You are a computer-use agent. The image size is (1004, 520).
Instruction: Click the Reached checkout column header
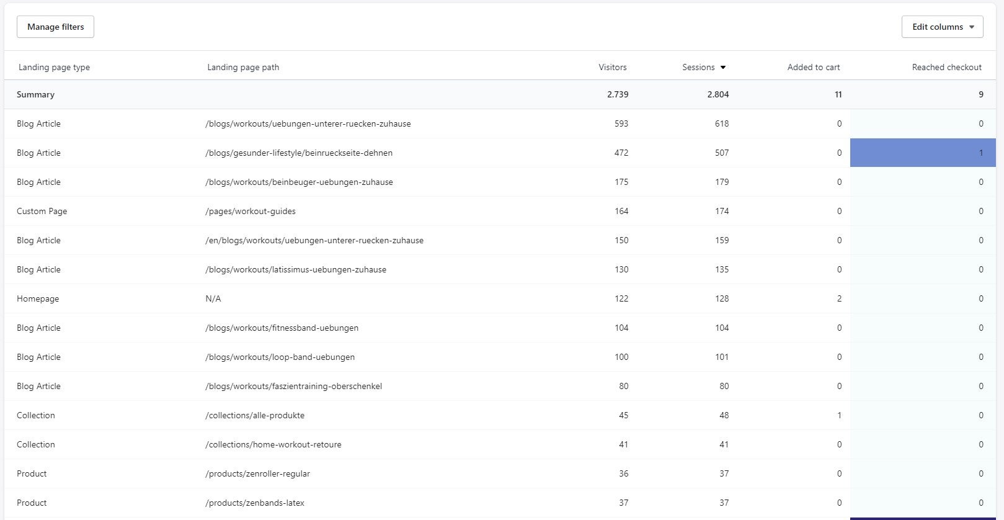pos(946,67)
